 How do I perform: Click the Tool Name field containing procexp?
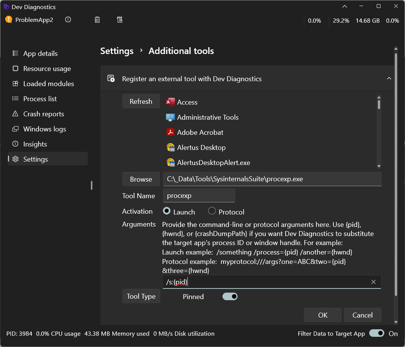199,196
